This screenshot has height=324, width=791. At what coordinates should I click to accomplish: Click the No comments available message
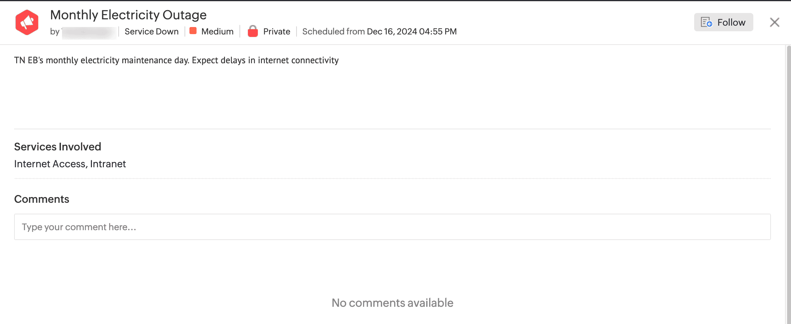(x=392, y=303)
